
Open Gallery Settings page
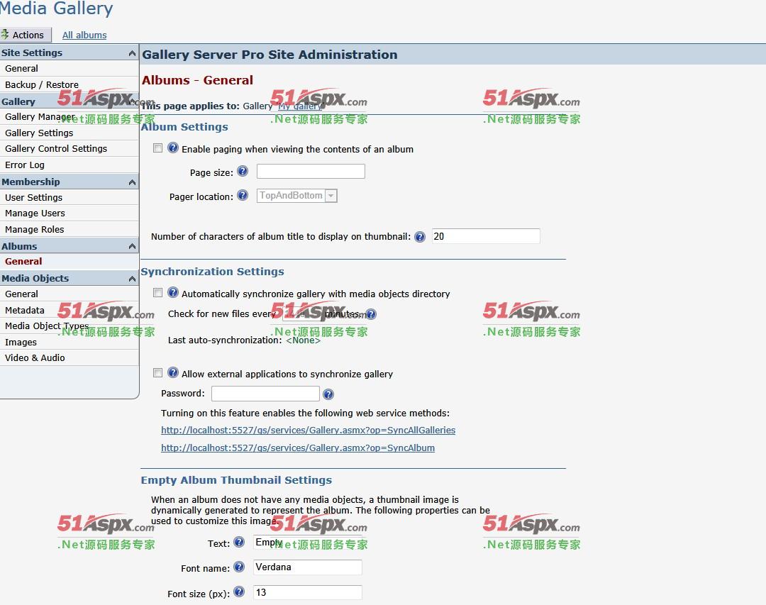click(x=70, y=133)
